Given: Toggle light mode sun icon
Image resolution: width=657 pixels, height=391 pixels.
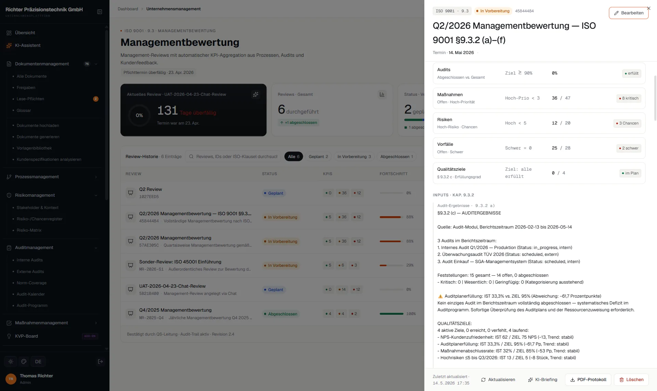Looking at the screenshot, I should (11, 362).
